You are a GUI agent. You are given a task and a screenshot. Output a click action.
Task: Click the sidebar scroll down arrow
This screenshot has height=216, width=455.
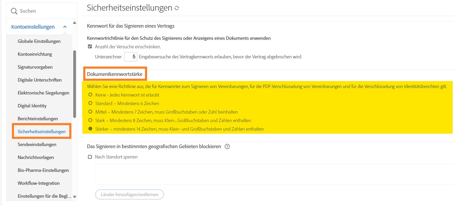[x=75, y=197]
